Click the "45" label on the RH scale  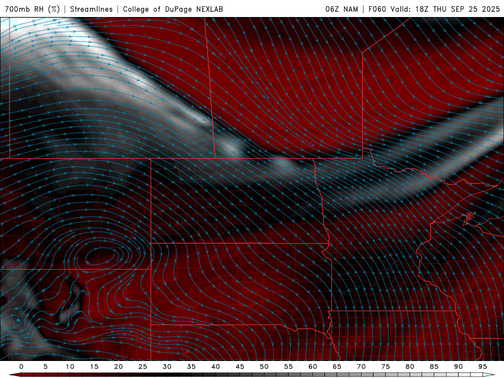pos(240,367)
